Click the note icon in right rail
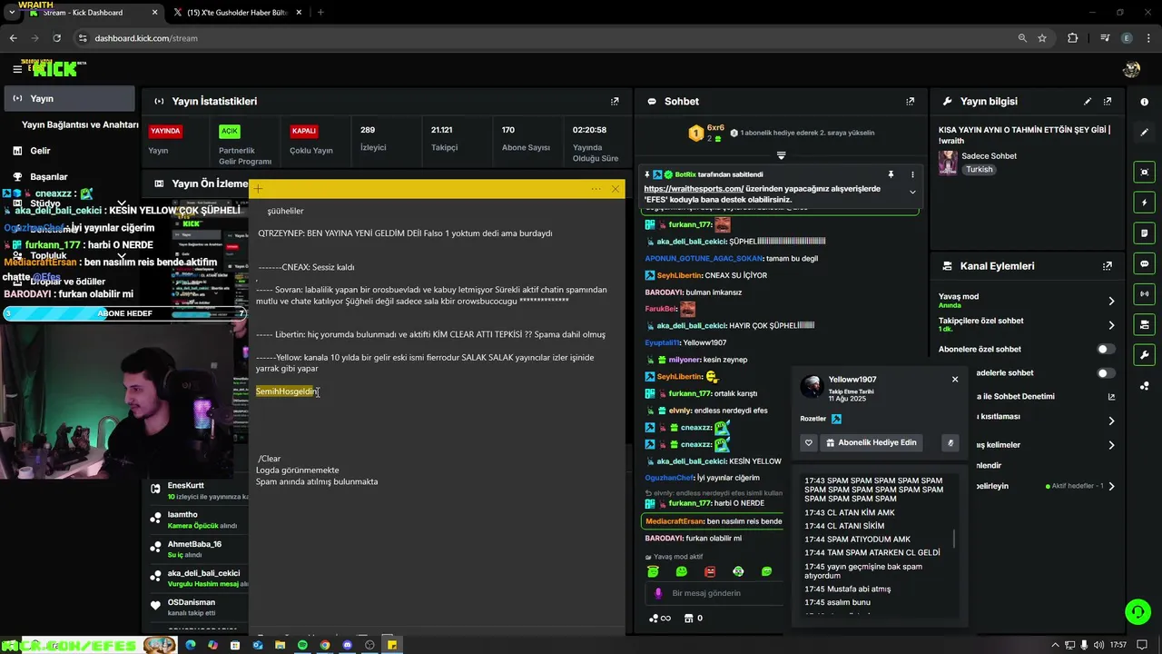Viewport: 1162px width, 654px height. [x=1144, y=233]
